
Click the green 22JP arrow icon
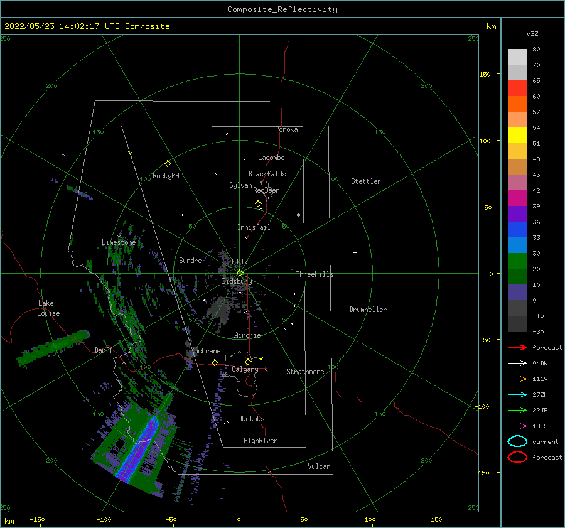tap(517, 410)
